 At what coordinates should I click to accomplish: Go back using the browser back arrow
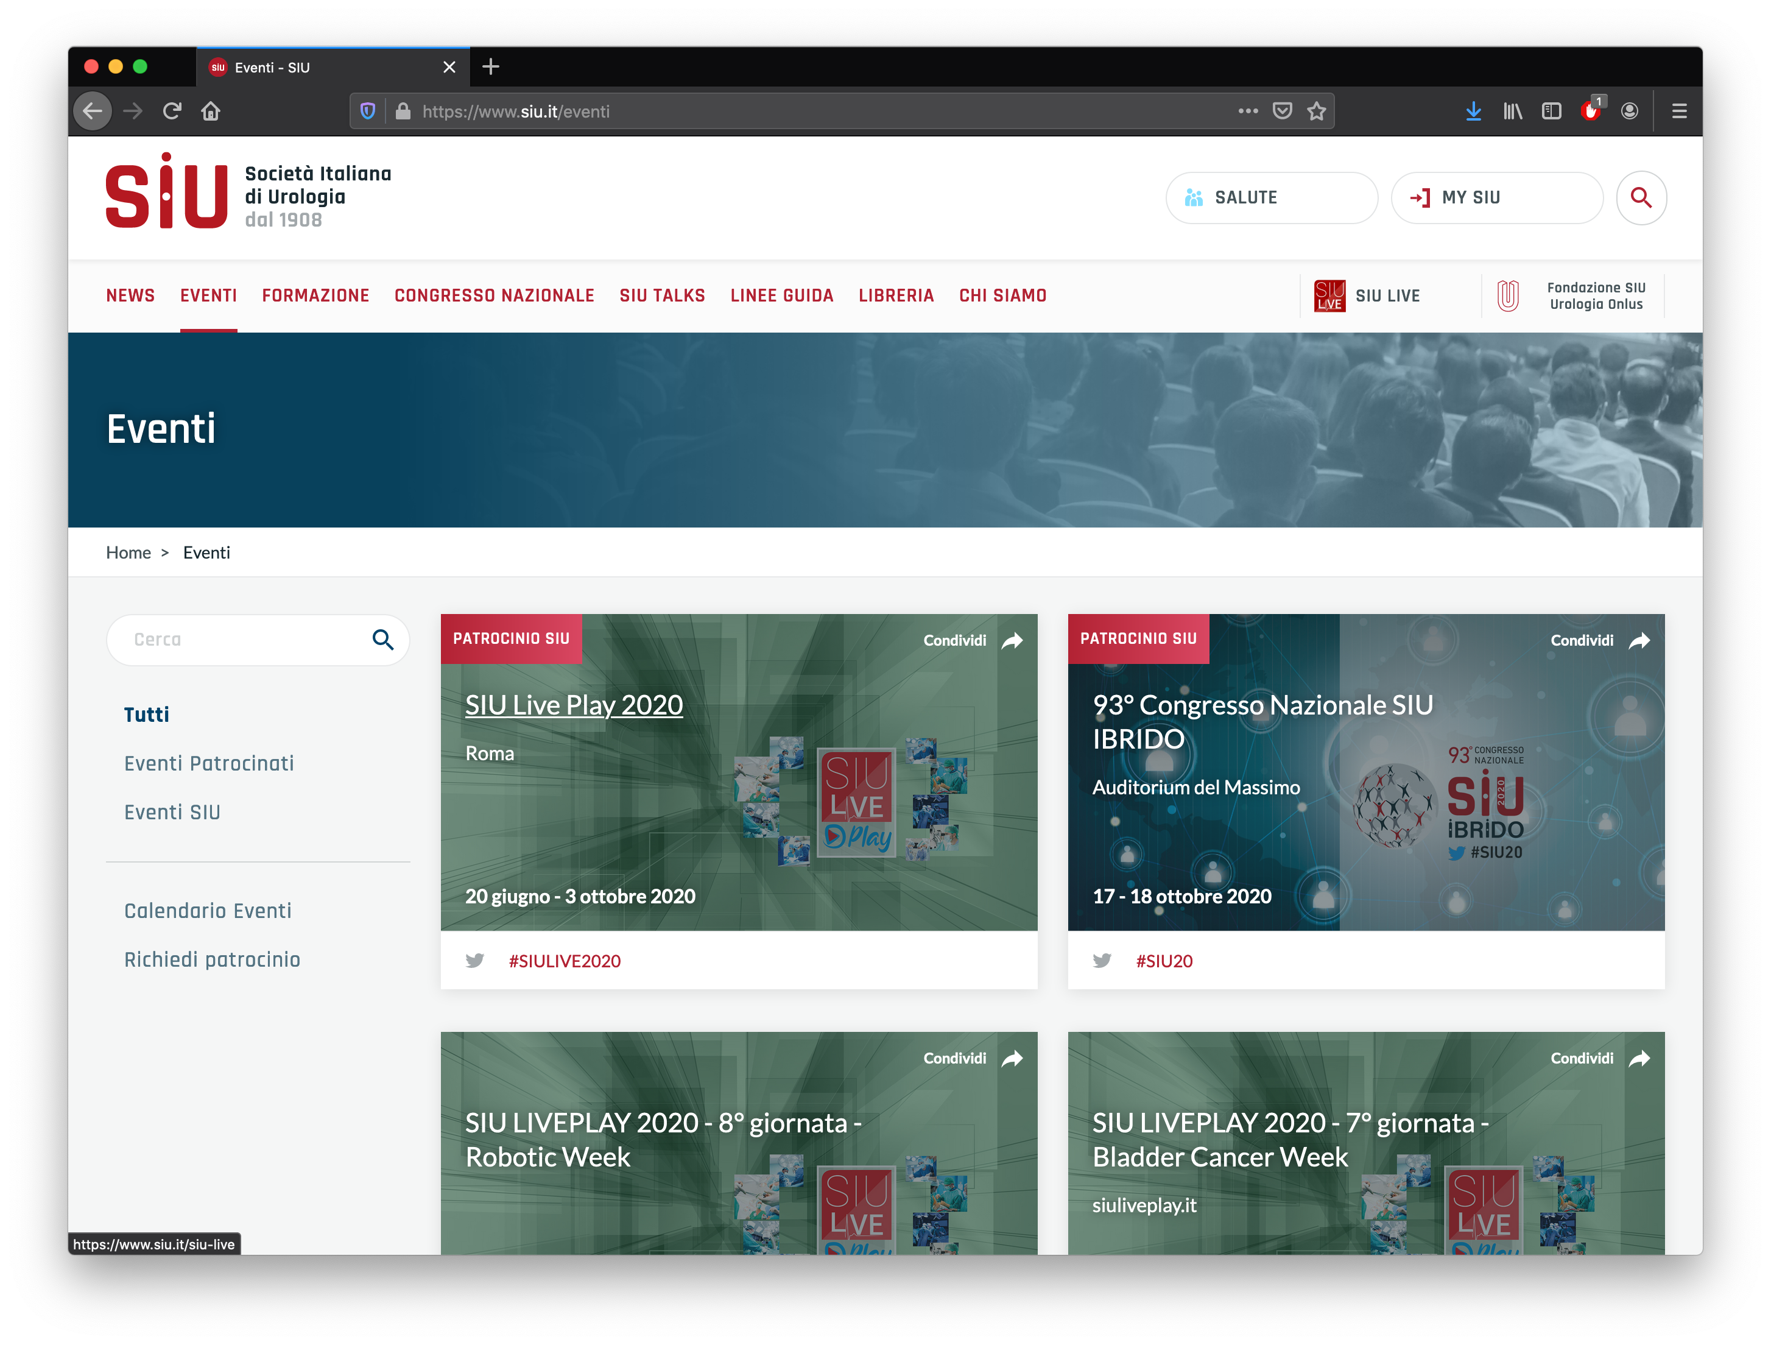93,111
